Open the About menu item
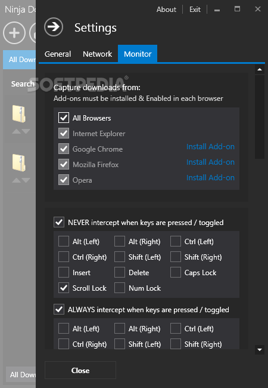268x388 pixels. click(x=166, y=10)
